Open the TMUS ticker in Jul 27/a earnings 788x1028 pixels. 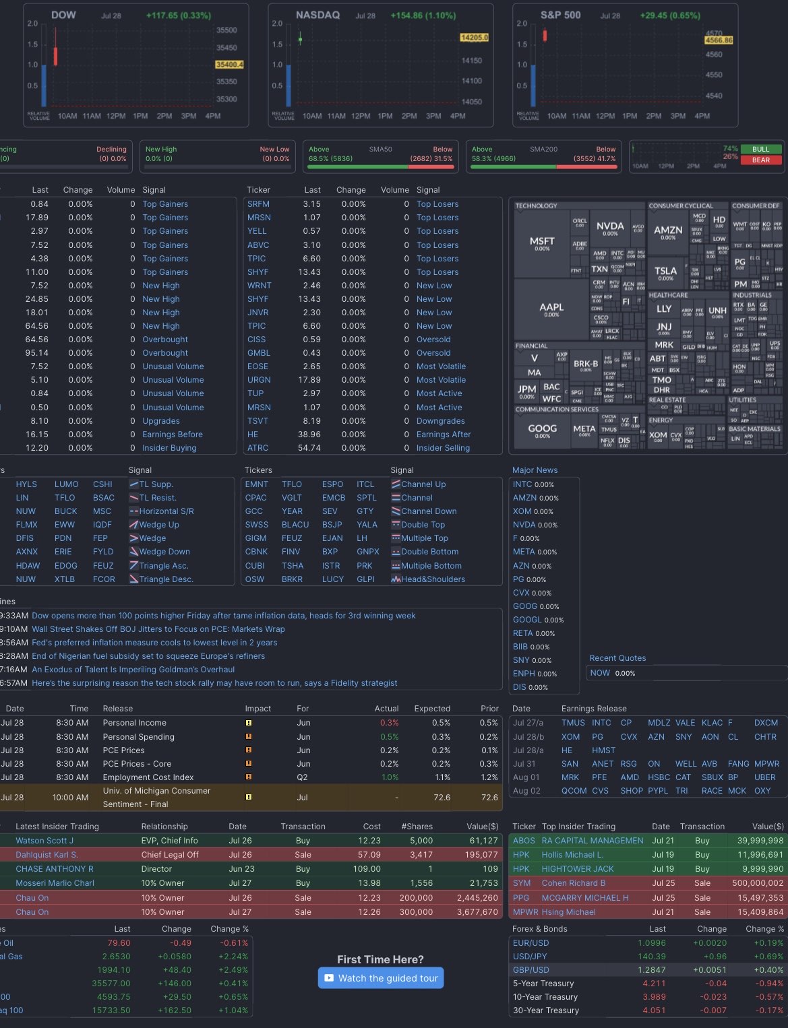(x=573, y=723)
